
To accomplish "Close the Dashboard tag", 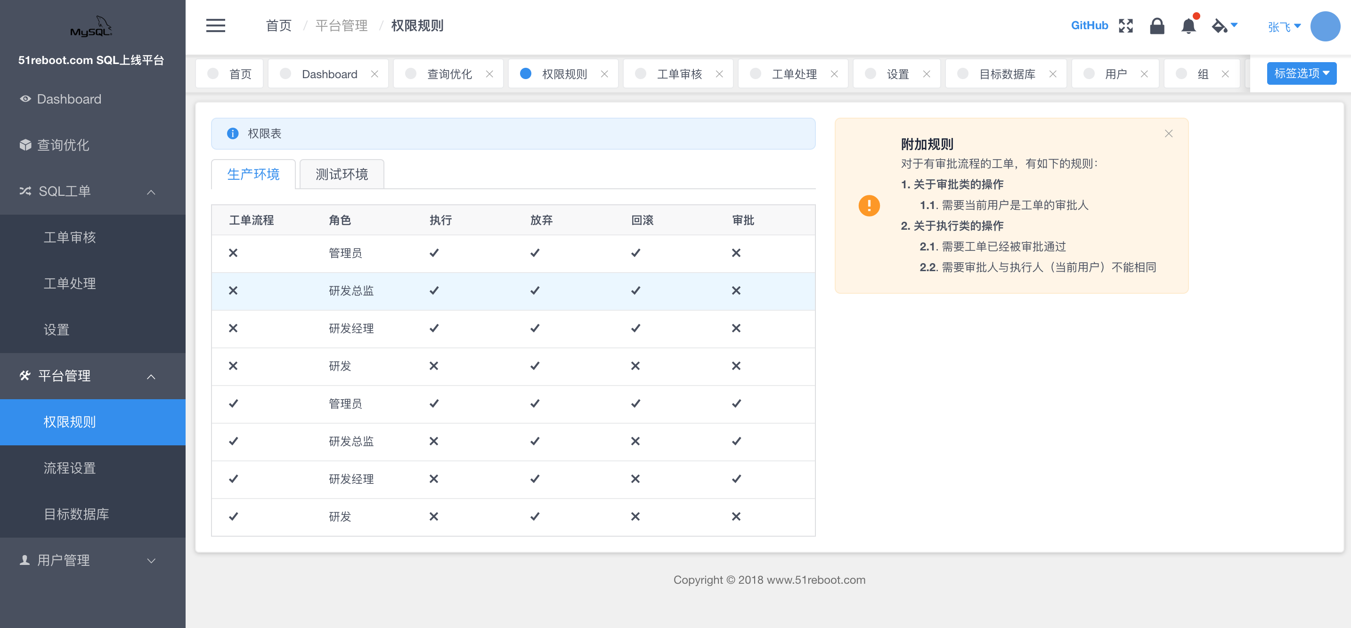I will click(x=374, y=74).
